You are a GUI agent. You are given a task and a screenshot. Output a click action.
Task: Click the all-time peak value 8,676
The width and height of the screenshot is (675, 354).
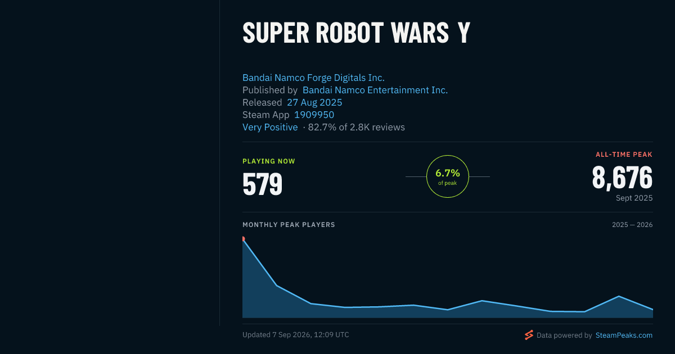(622, 178)
